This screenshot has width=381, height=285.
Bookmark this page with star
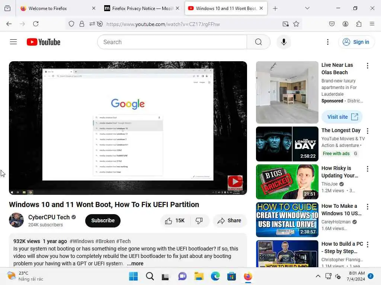(296, 24)
